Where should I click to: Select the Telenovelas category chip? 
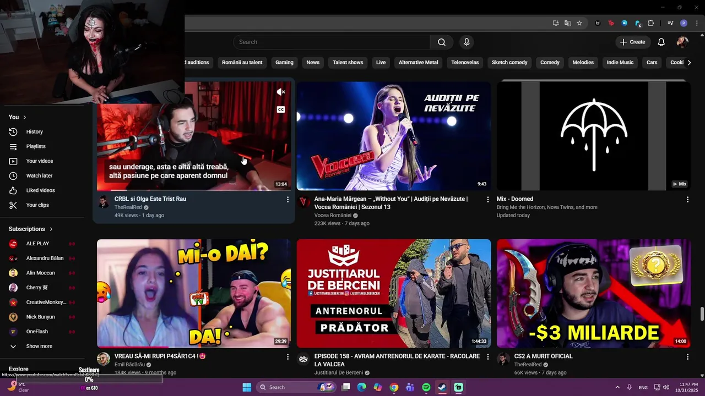click(x=465, y=63)
